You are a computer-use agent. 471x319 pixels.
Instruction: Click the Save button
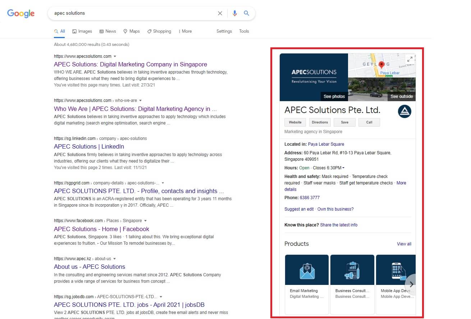coord(344,122)
